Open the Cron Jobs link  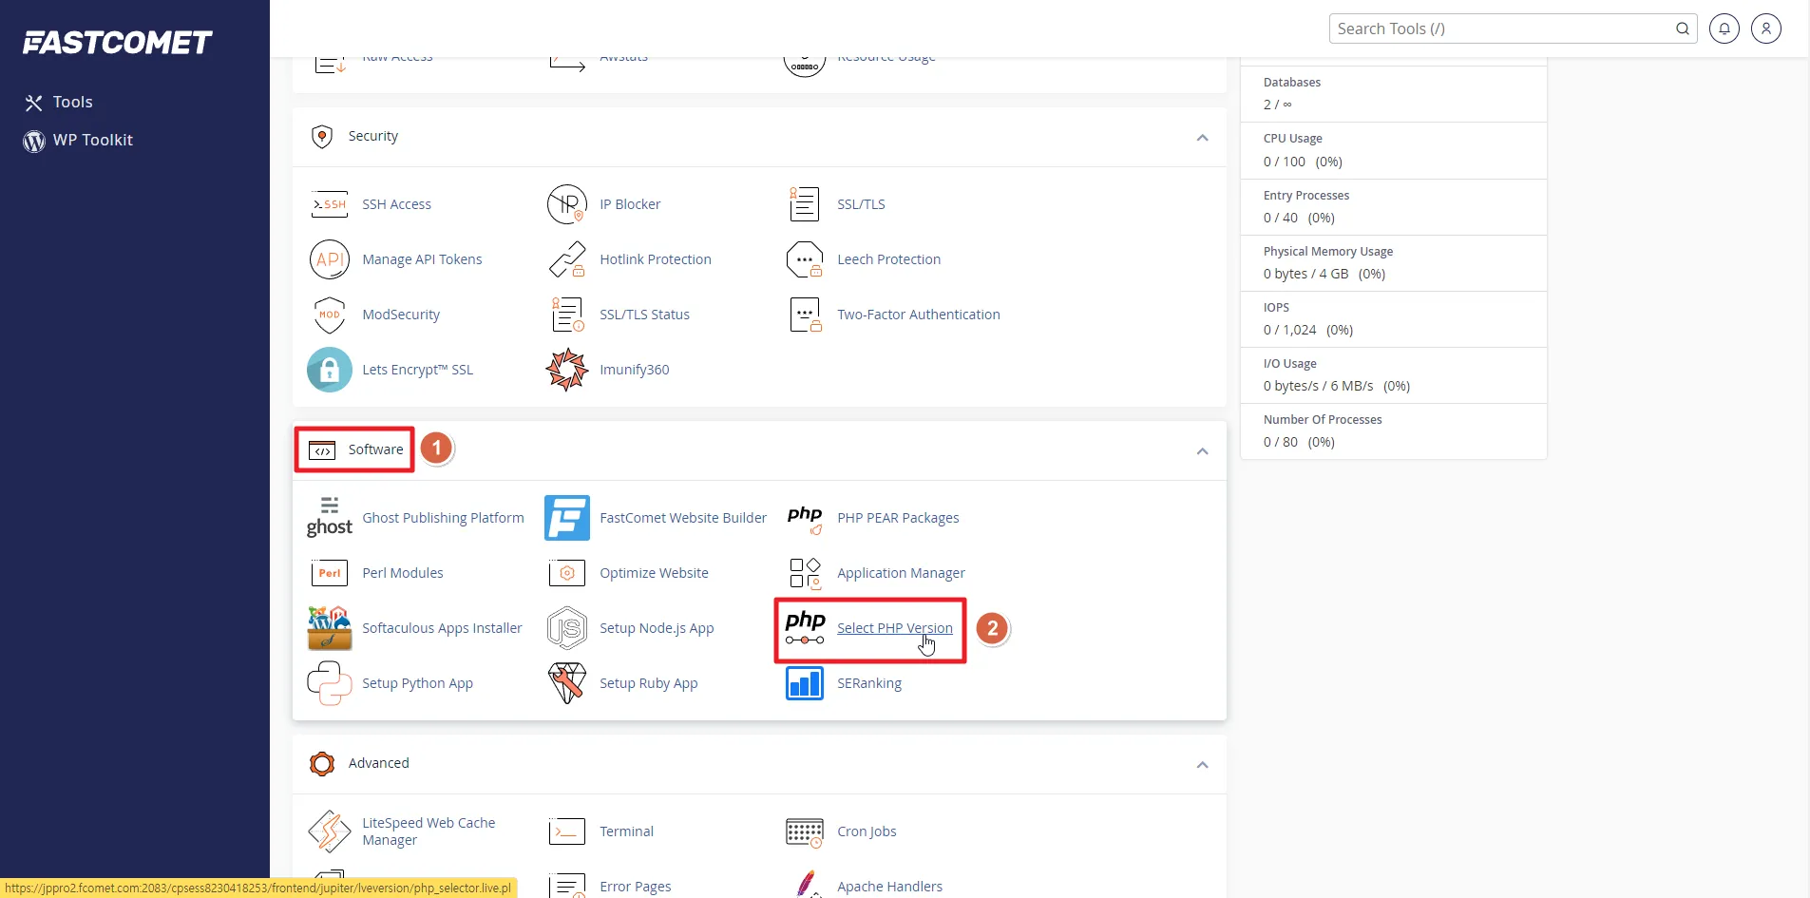click(867, 831)
